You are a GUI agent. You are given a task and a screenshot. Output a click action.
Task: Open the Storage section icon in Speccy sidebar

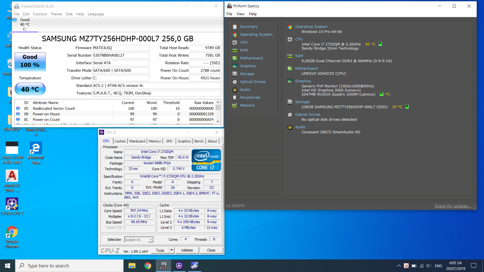(x=235, y=74)
